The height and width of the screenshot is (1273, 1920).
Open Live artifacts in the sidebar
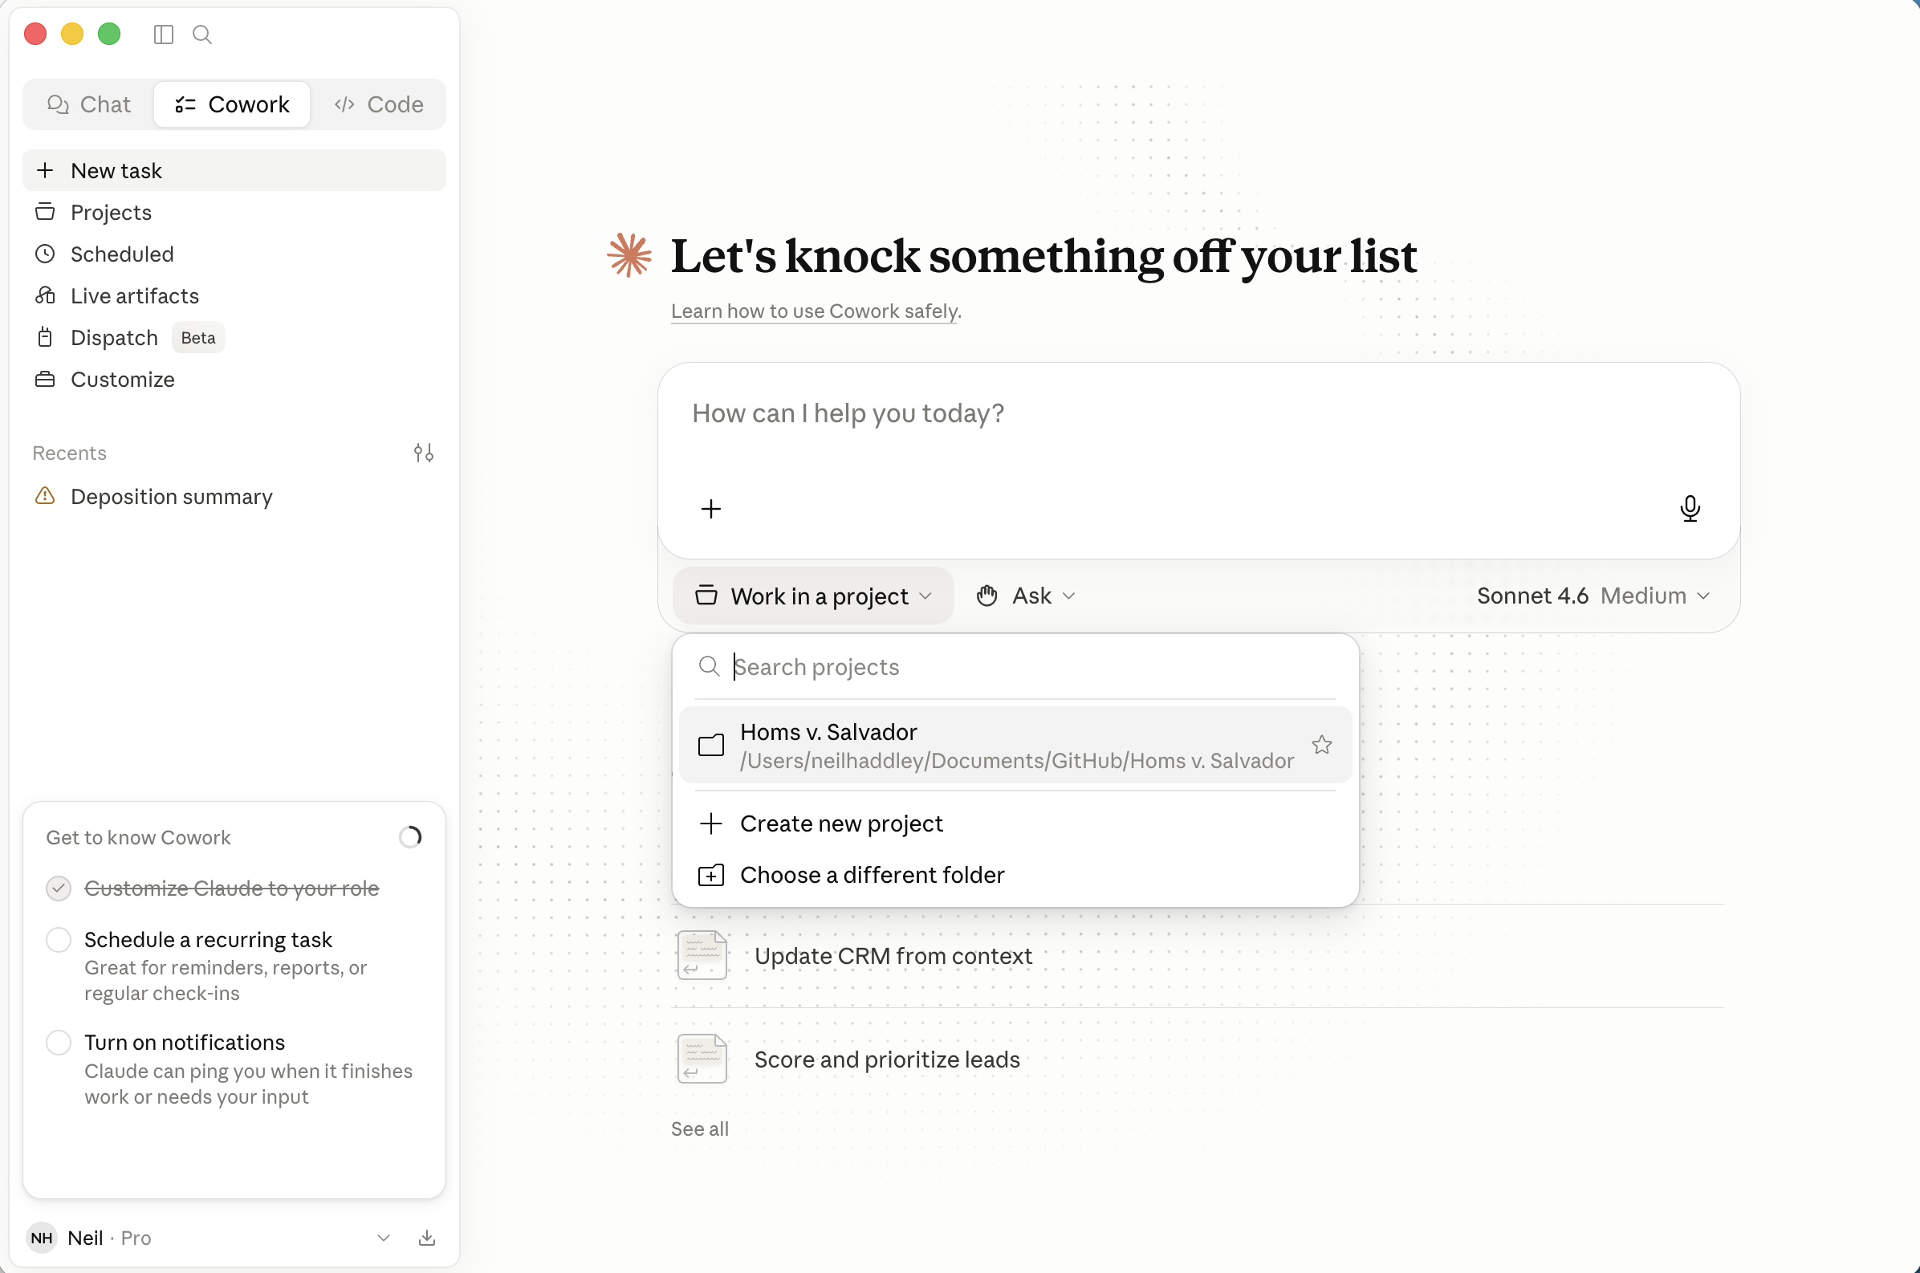(x=234, y=295)
